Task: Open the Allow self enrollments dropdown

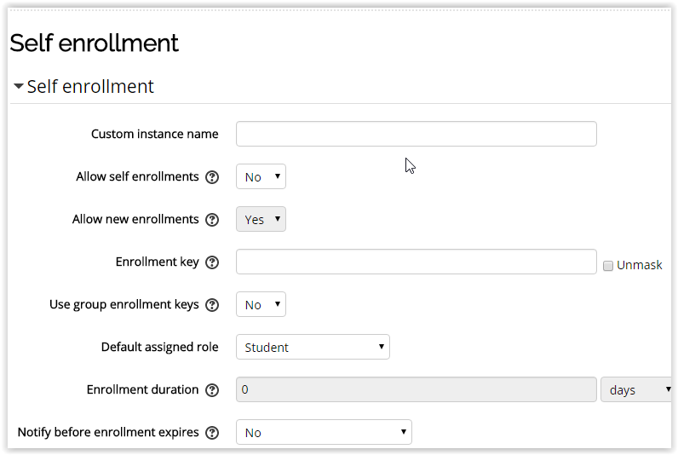Action: tap(261, 176)
